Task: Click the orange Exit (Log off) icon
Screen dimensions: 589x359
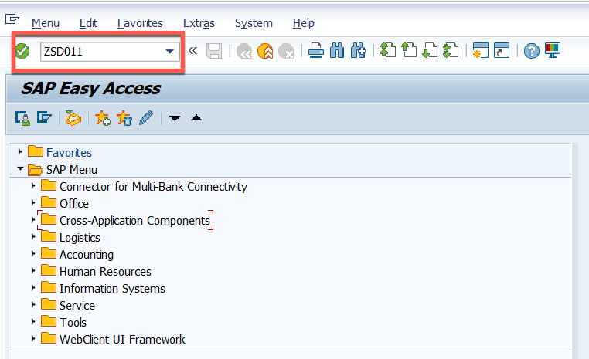Action: point(265,52)
